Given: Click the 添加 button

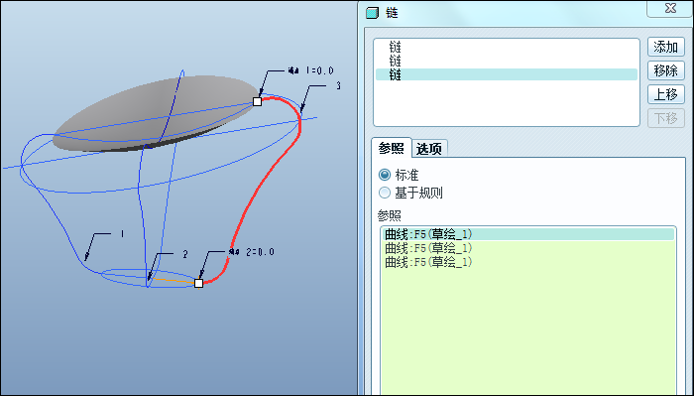Looking at the screenshot, I should point(665,47).
